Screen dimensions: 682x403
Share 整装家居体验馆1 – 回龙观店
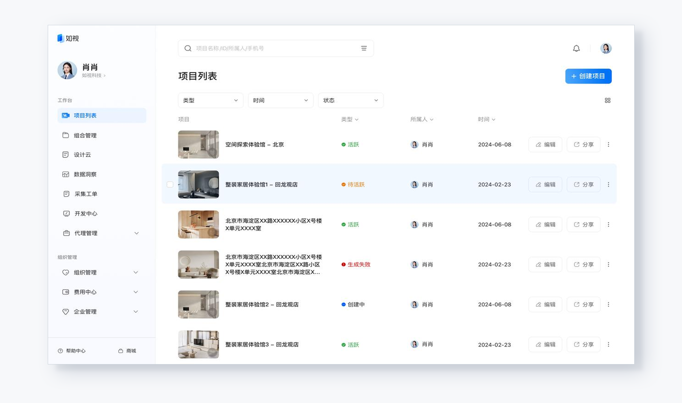pyautogui.click(x=583, y=185)
